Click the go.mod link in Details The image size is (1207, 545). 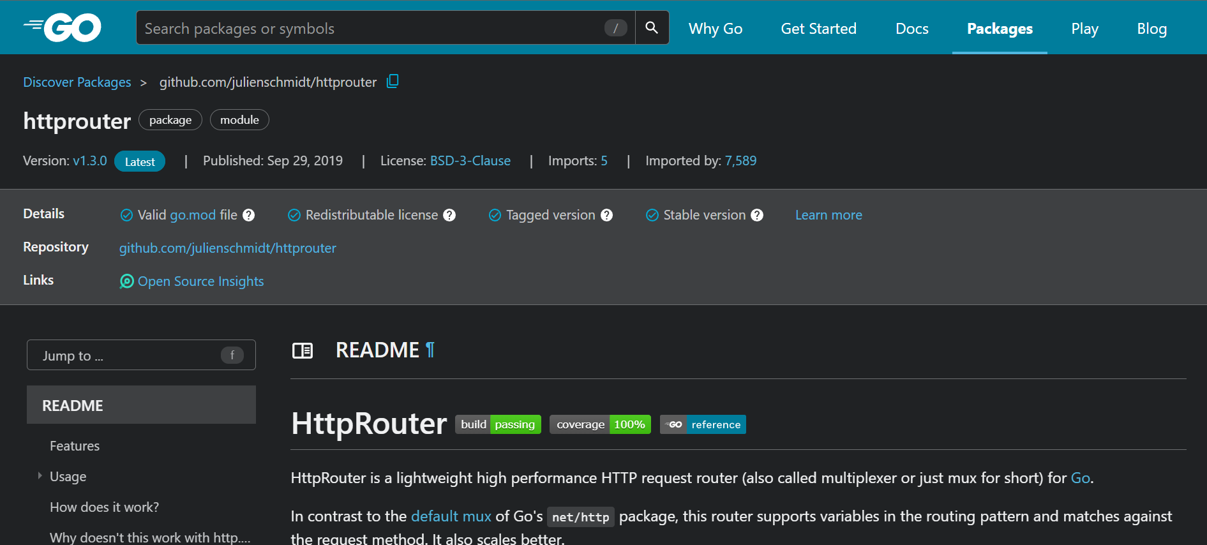click(x=193, y=215)
